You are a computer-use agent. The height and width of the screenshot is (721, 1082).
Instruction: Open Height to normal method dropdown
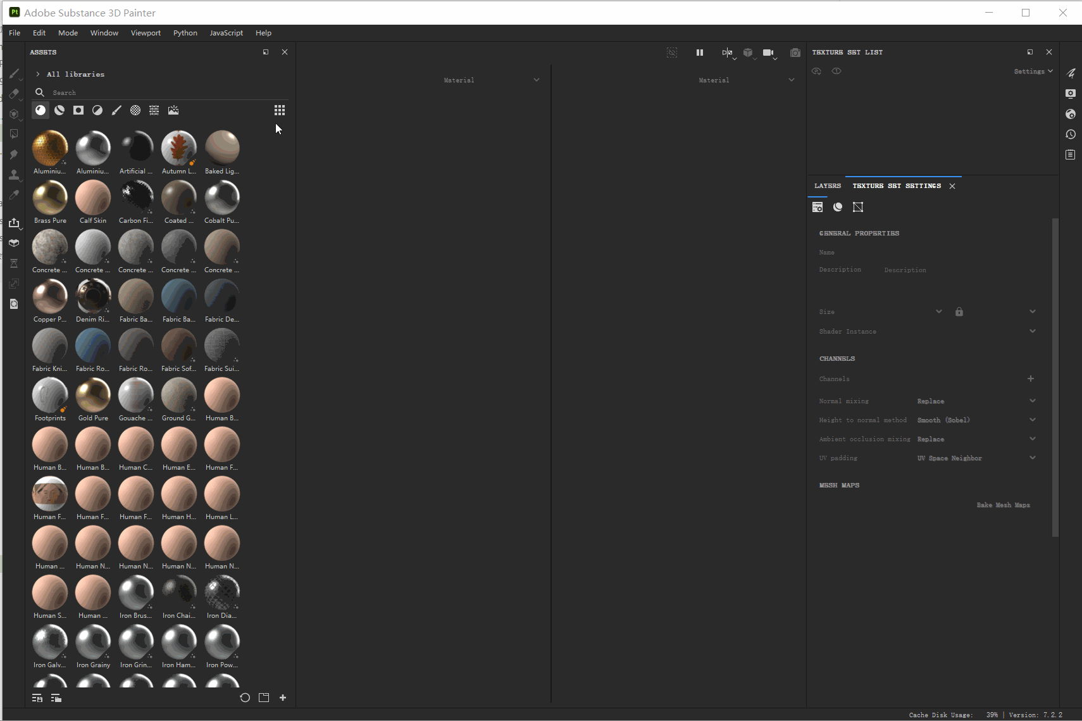[976, 420]
